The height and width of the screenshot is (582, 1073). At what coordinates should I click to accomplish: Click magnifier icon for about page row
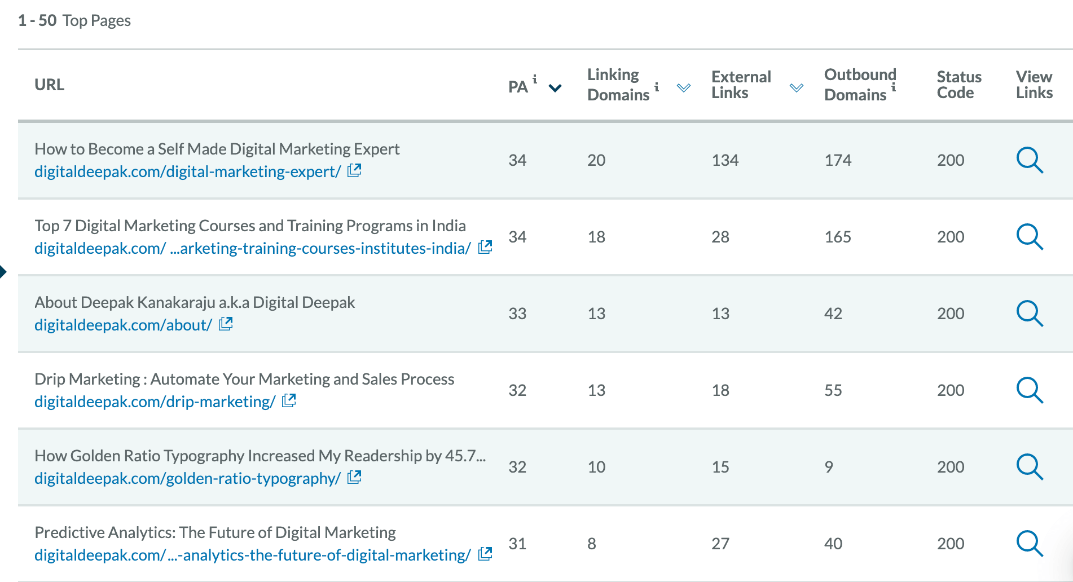coord(1030,314)
